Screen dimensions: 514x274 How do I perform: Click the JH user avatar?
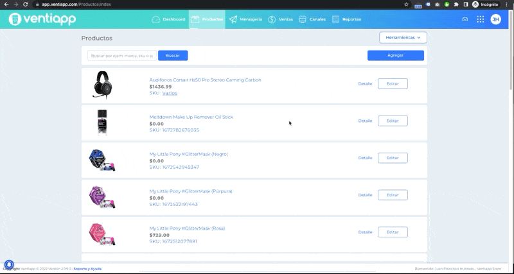pyautogui.click(x=495, y=19)
